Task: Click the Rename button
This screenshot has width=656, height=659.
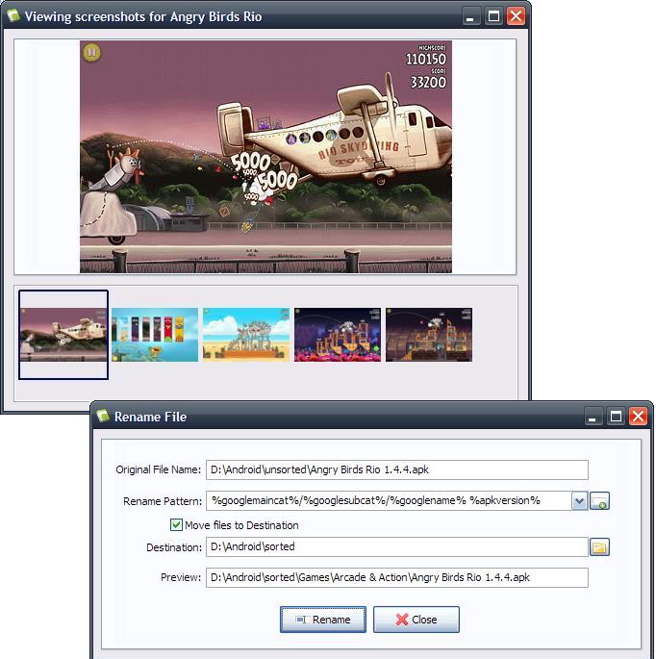Action: (323, 619)
